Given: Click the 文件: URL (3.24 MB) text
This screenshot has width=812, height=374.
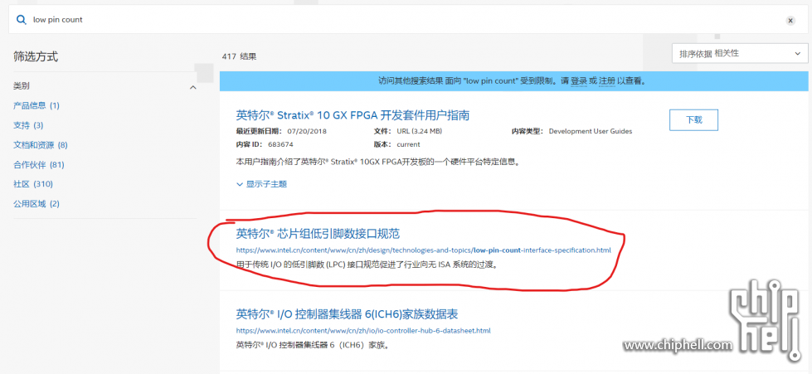Looking at the screenshot, I should tap(407, 131).
